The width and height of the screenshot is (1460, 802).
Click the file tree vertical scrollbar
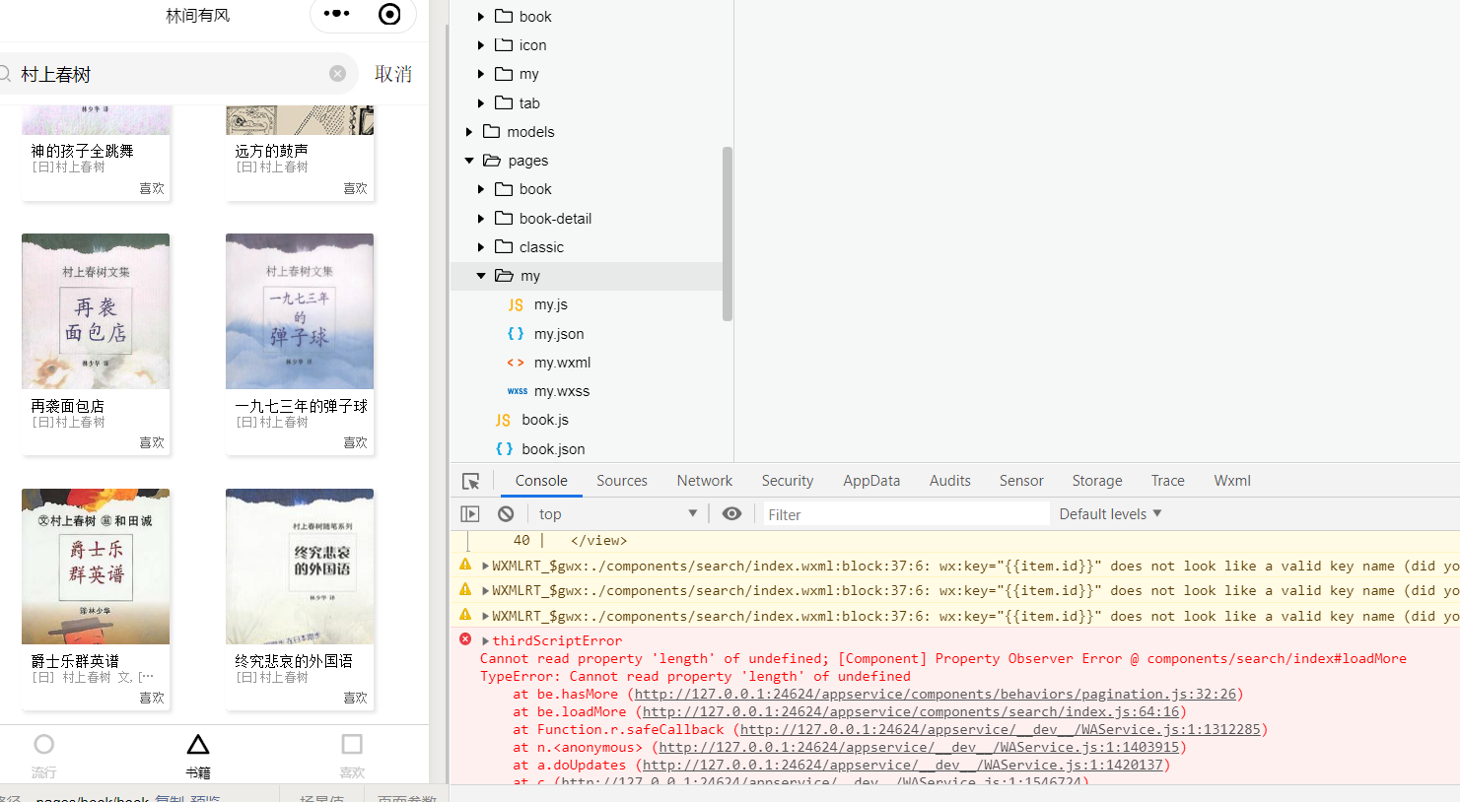728,234
